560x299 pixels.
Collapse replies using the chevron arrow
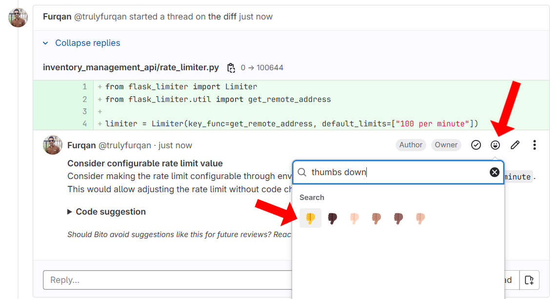(x=45, y=43)
